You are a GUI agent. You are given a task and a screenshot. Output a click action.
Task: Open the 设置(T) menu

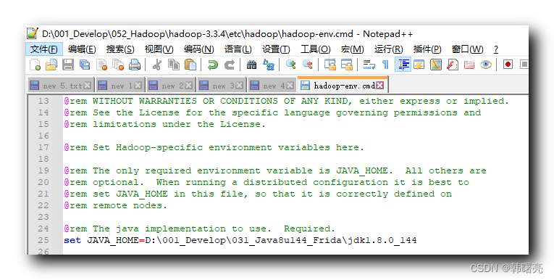point(276,49)
